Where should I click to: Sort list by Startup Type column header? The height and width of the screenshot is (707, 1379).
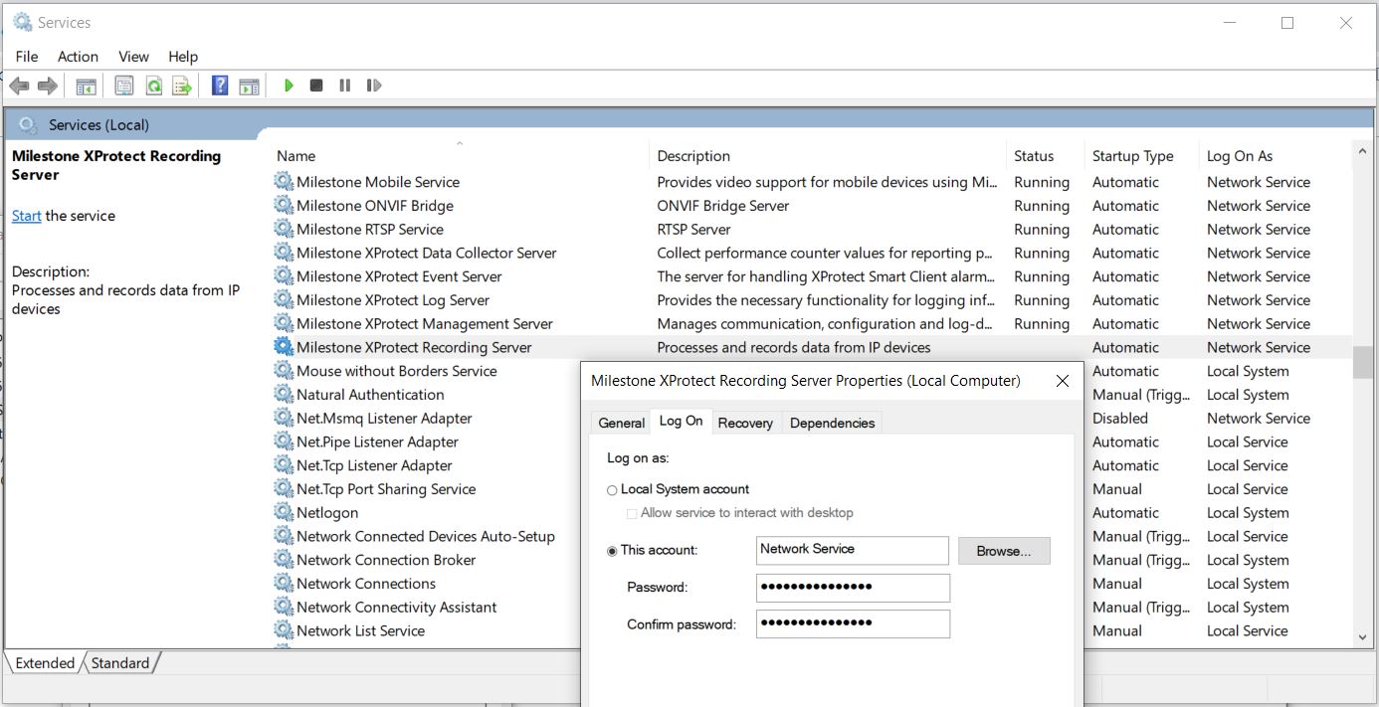pos(1132,156)
